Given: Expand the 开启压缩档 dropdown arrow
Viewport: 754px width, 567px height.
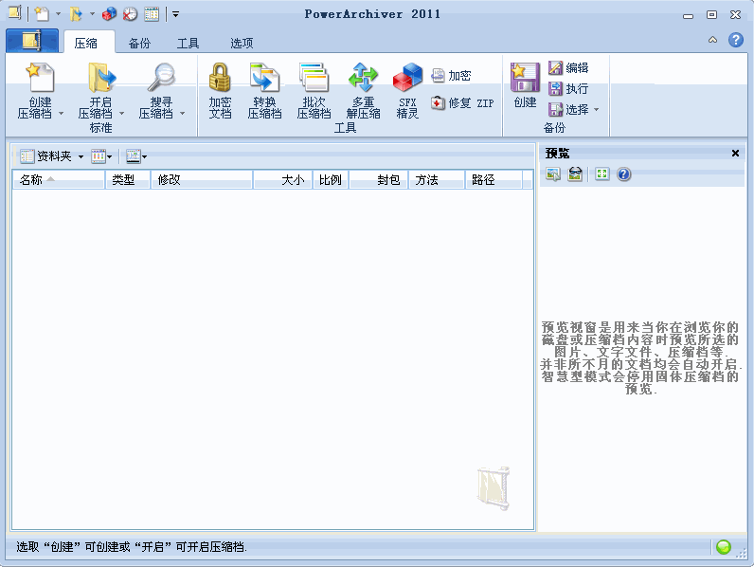Looking at the screenshot, I should (121, 114).
